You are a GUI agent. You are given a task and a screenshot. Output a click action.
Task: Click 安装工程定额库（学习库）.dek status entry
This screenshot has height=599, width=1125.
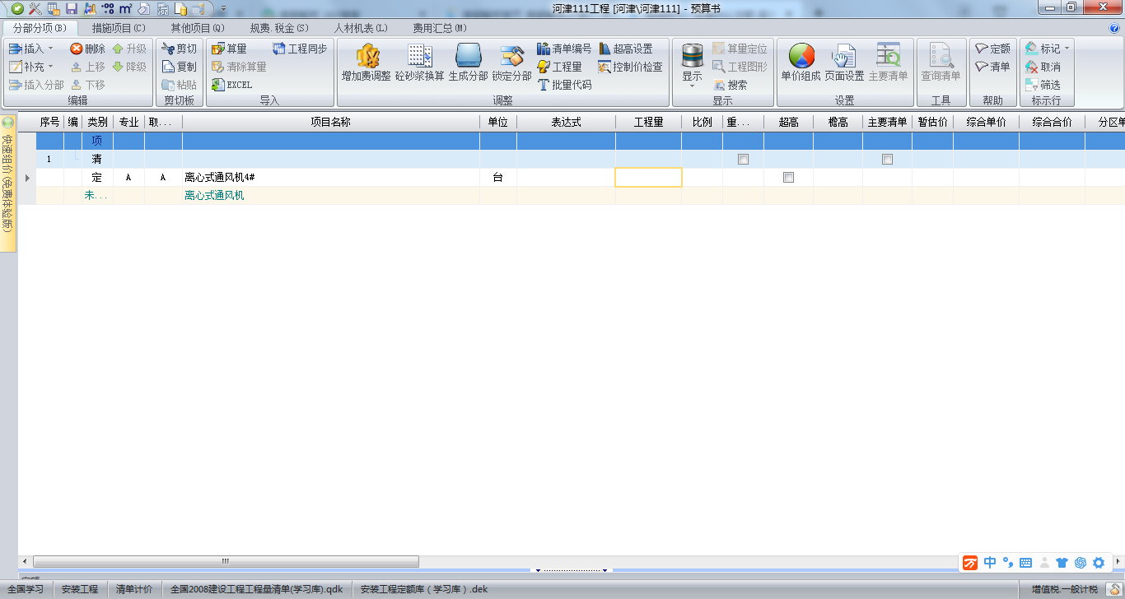tap(424, 589)
